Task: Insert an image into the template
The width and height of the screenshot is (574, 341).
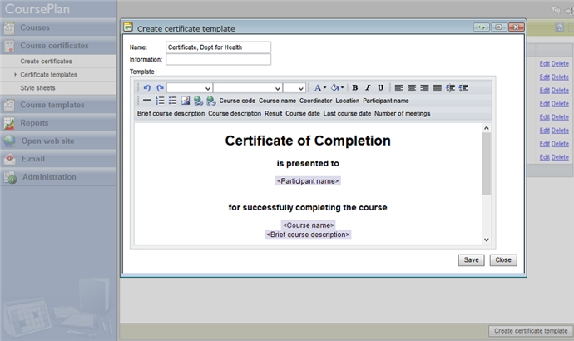Action: click(186, 101)
